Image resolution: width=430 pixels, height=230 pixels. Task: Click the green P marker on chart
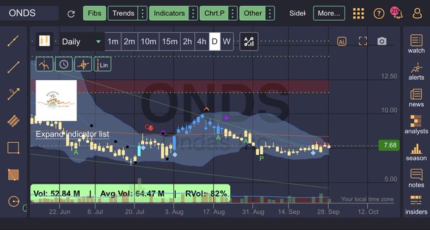coord(262,158)
